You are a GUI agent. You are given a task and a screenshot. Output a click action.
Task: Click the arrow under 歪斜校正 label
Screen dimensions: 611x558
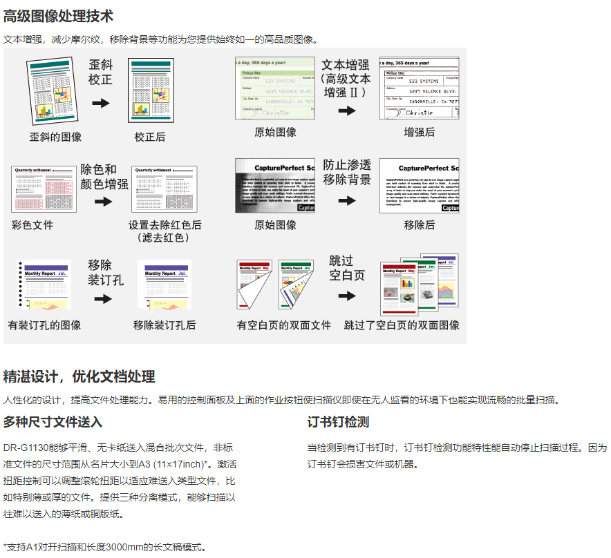(x=101, y=103)
